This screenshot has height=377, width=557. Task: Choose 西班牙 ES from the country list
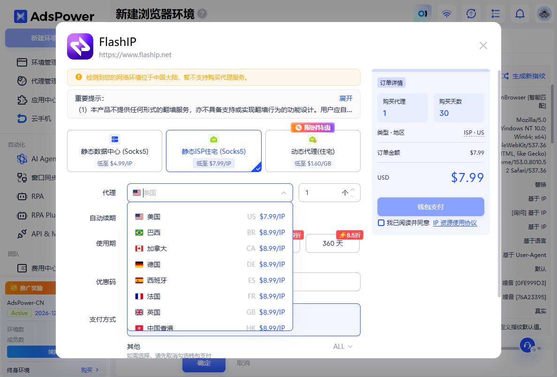pyautogui.click(x=210, y=280)
